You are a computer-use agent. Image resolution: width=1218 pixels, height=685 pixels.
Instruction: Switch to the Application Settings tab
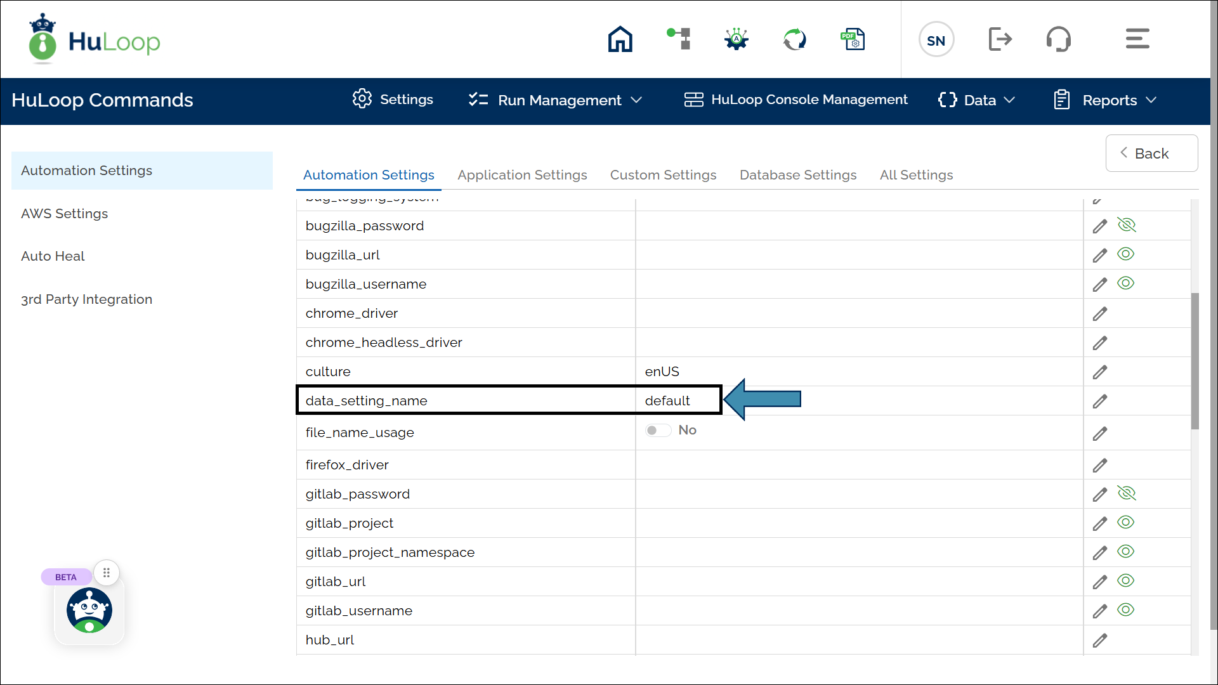pyautogui.click(x=522, y=175)
